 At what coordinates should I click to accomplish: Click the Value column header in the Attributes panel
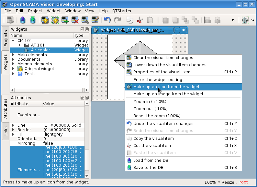[63, 104]
